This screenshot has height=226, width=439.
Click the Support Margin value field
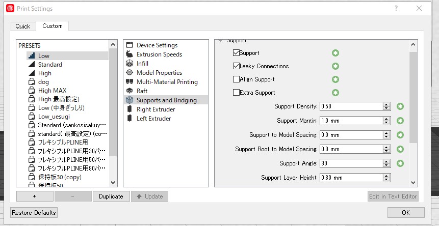[x=352, y=121]
